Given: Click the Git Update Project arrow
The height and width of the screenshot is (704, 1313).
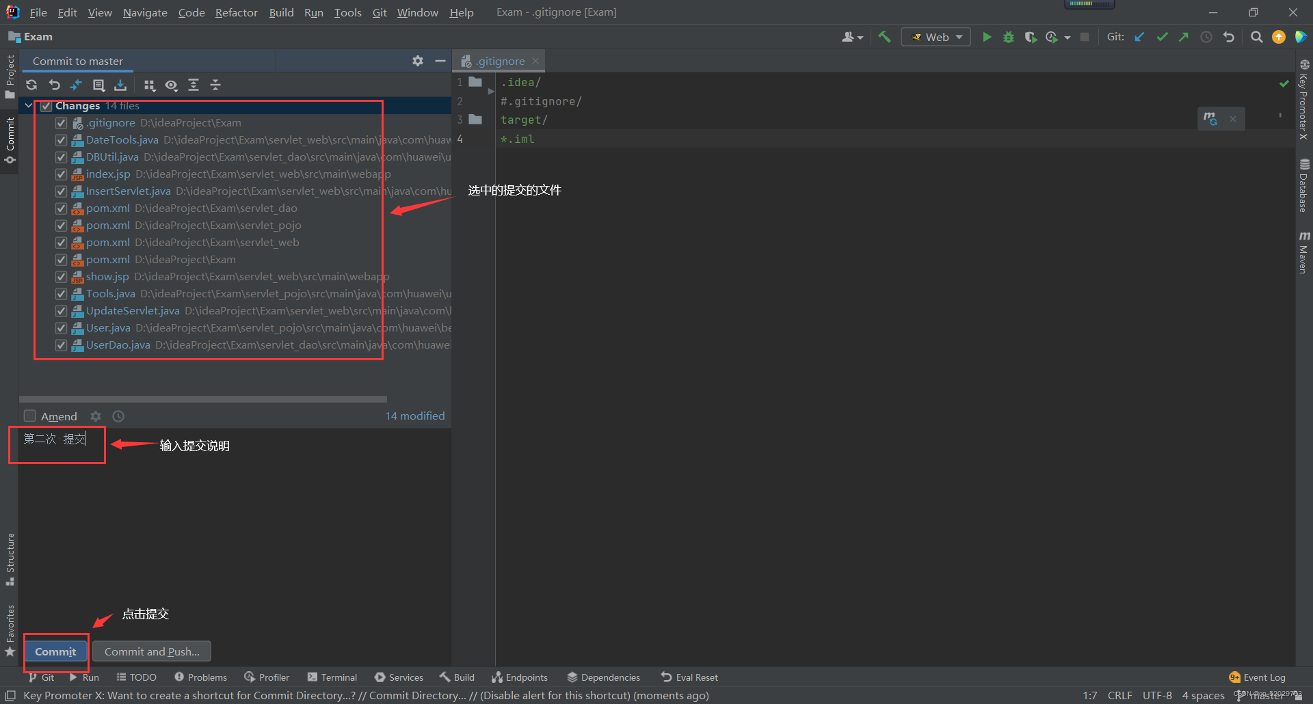Looking at the screenshot, I should pos(1139,37).
